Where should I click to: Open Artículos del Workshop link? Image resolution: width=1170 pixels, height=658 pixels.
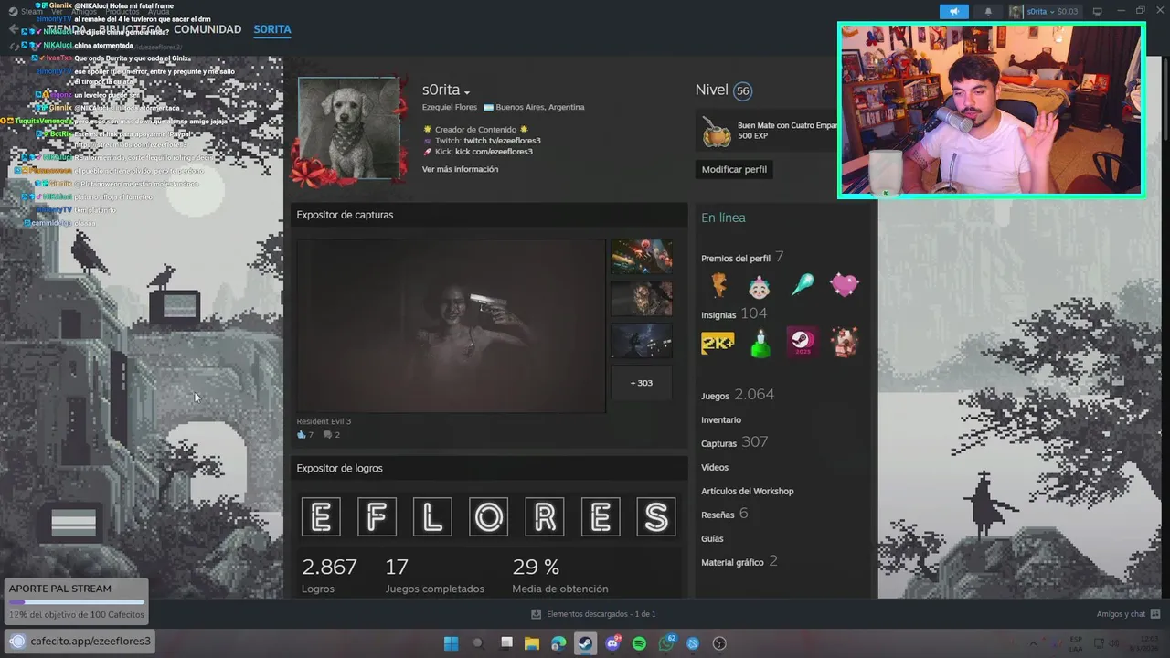coord(747,492)
